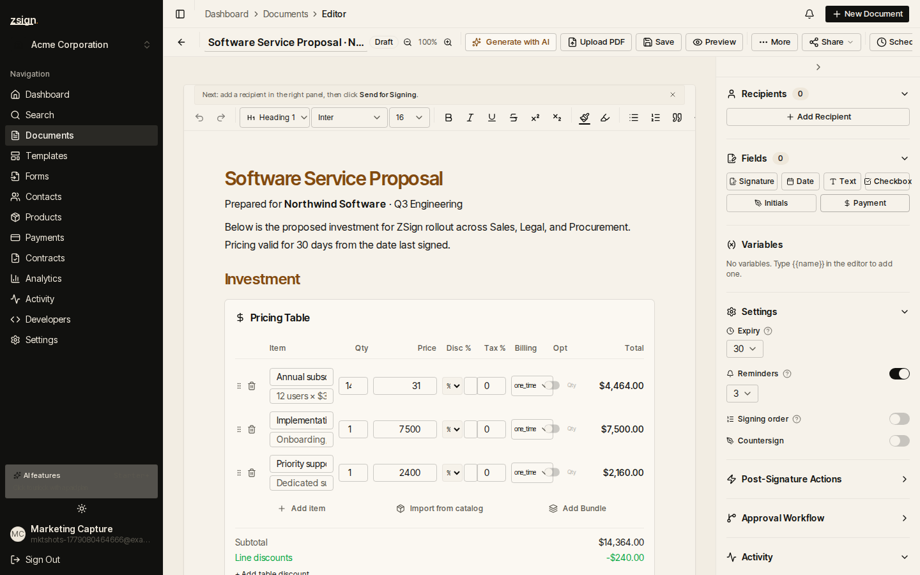The image size is (920, 575).
Task: Click the New Document button
Action: click(867, 14)
